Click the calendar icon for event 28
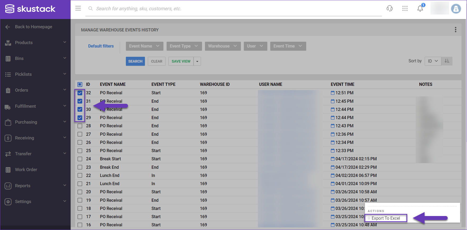 333,126
